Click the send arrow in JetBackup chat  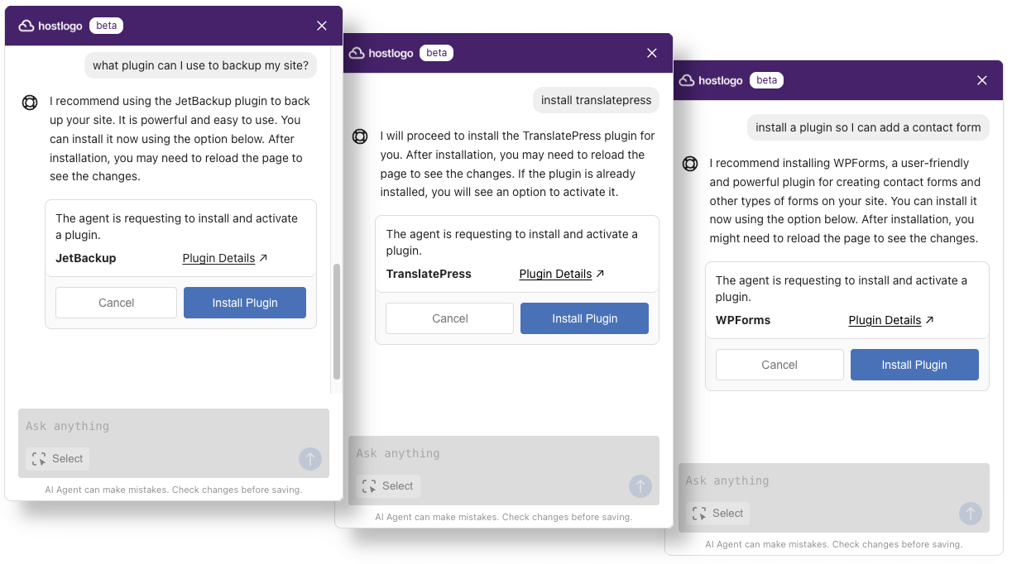(310, 459)
